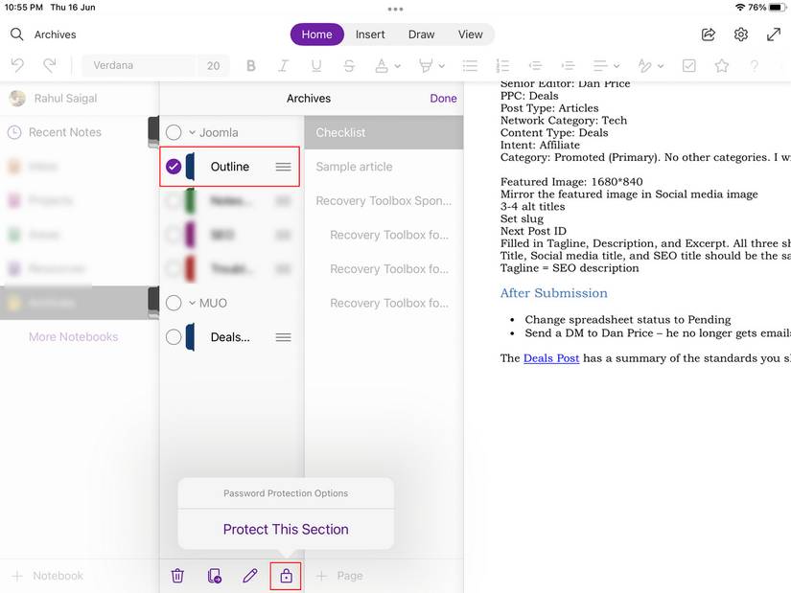Tap the To Do tag icon
Image resolution: width=791 pixels, height=593 pixels.
tap(690, 65)
